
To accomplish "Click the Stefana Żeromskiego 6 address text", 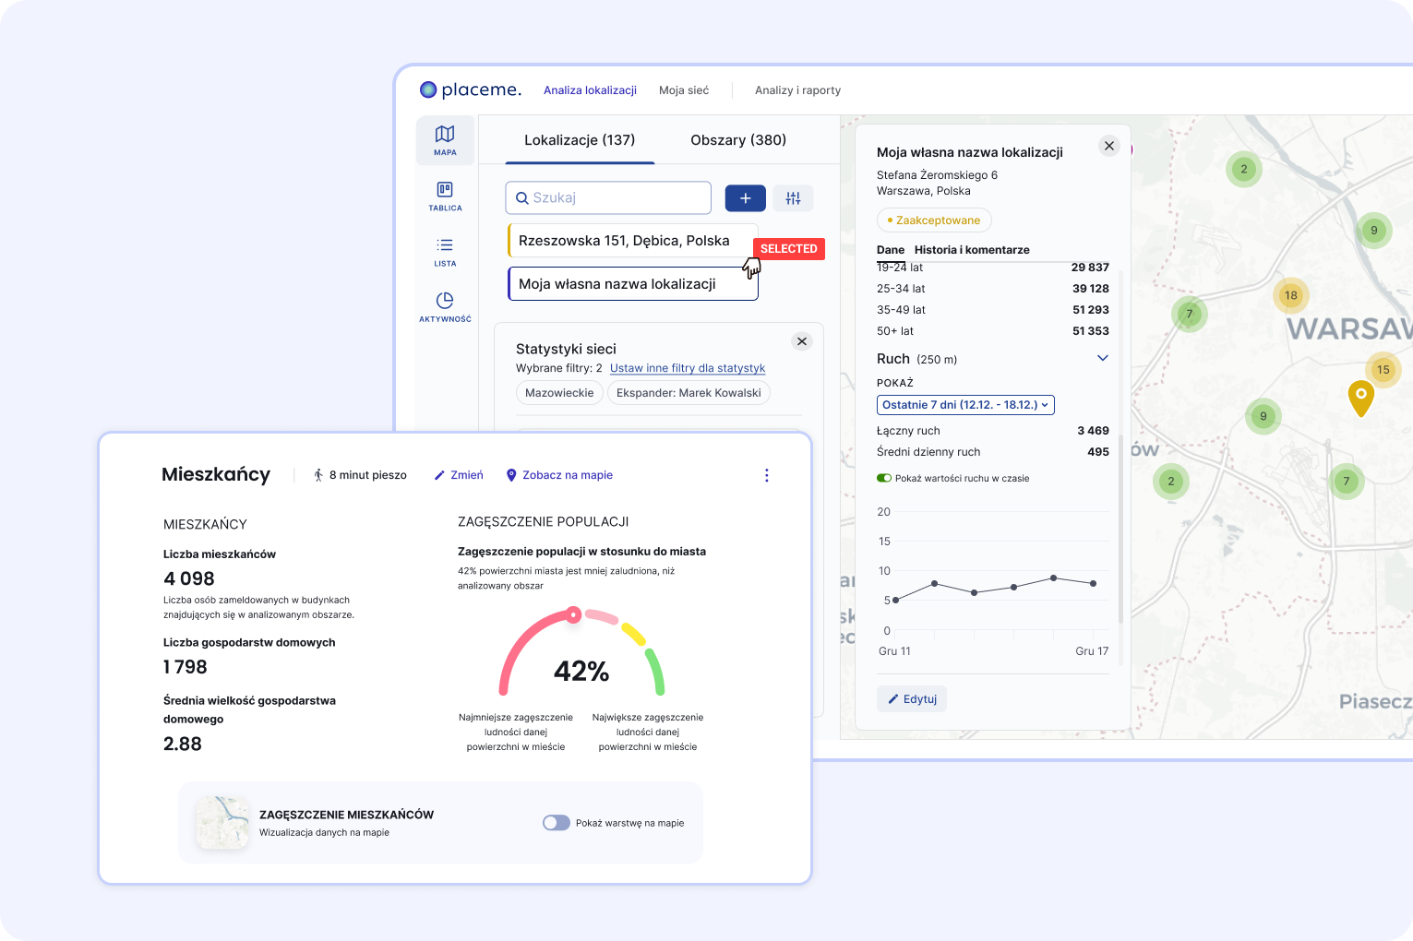I will [937, 175].
